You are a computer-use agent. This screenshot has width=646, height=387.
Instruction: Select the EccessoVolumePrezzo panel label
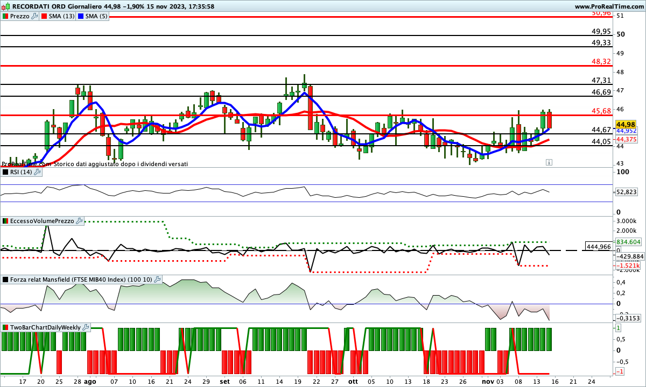coord(42,221)
